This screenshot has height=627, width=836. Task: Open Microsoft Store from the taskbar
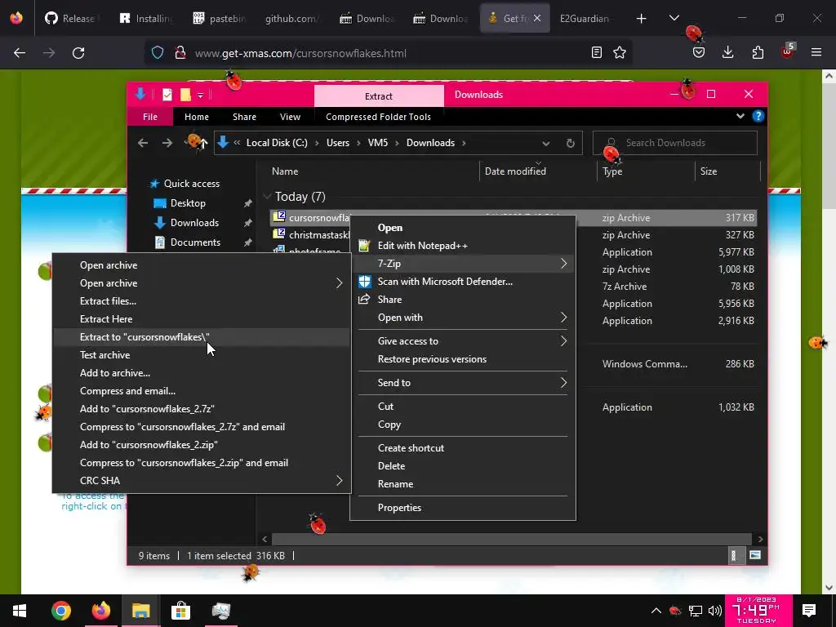180,611
